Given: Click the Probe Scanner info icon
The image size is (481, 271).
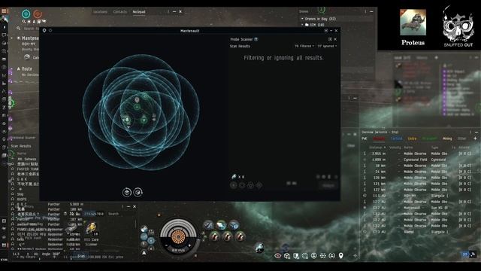Looking at the screenshot, I should 256,39.
